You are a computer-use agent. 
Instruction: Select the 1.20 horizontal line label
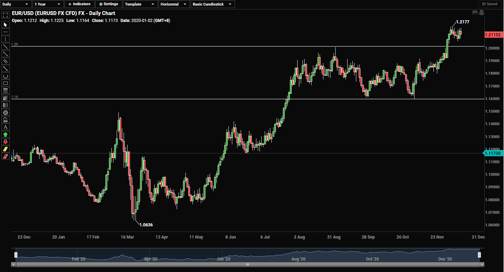coord(14,44)
